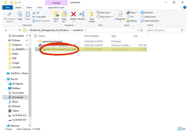The width and height of the screenshot is (187, 133).
Task: Open the Debut folder in sidebar
Action: 15,54
